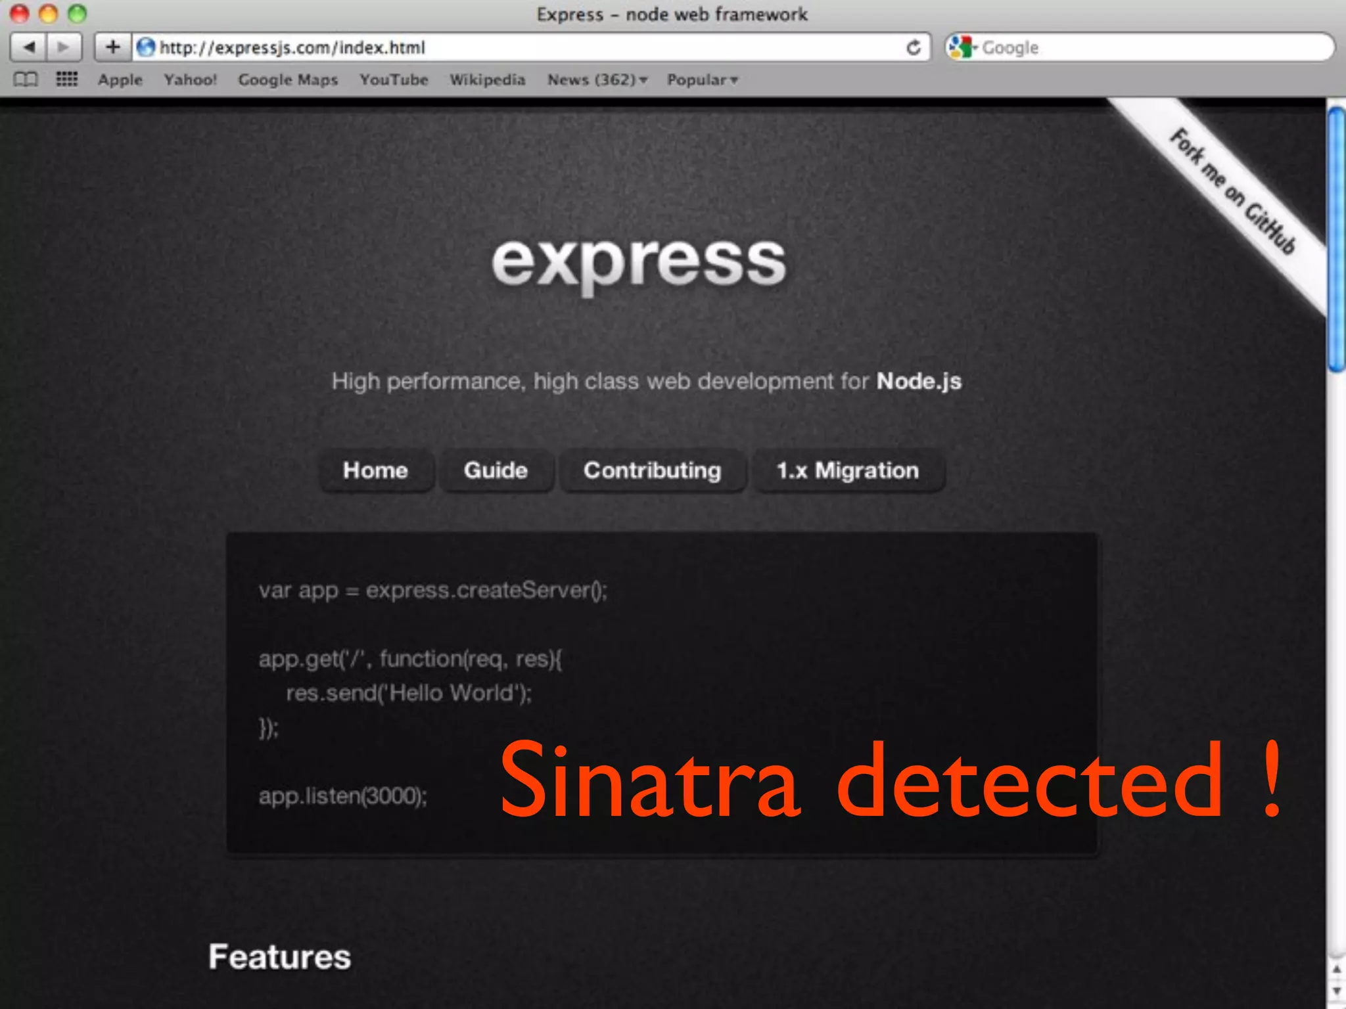Click the code line 'app.listen(3000);'

[342, 796]
